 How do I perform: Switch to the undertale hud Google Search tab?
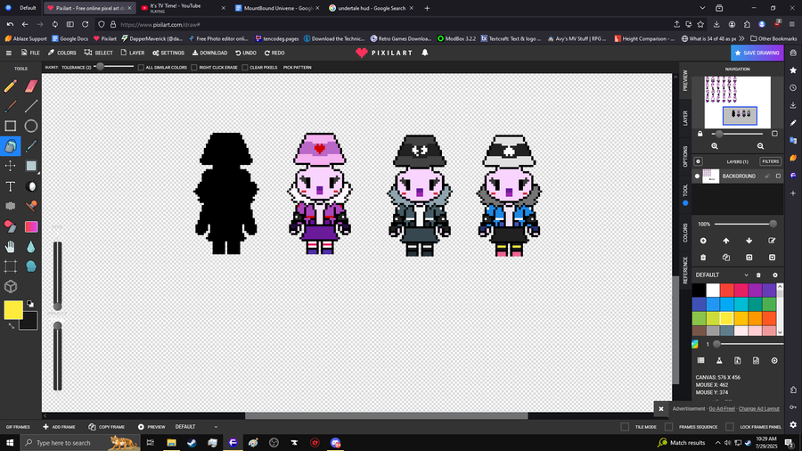(372, 8)
